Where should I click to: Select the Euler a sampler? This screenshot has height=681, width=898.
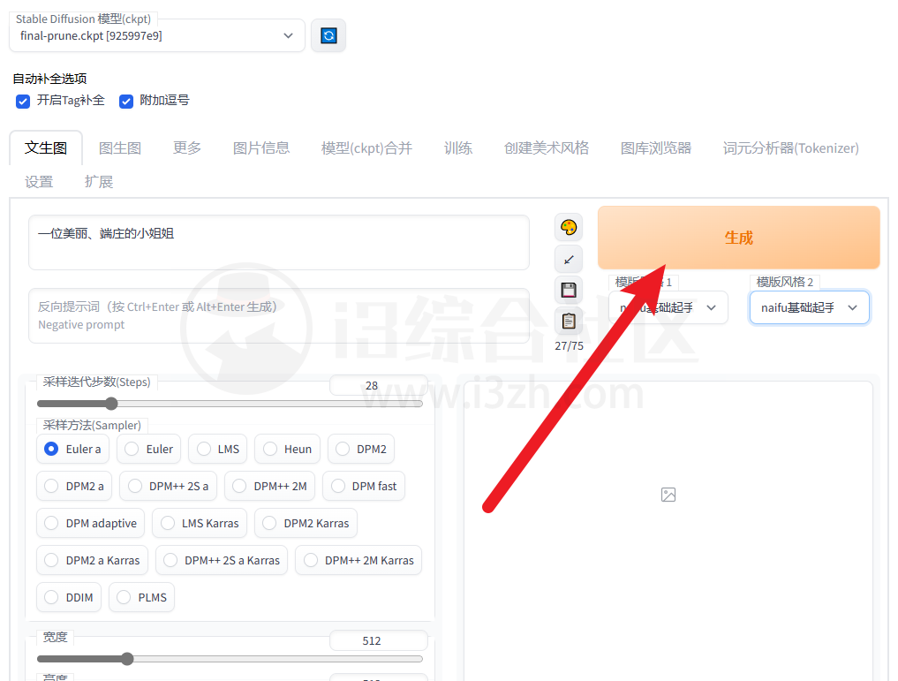click(72, 449)
